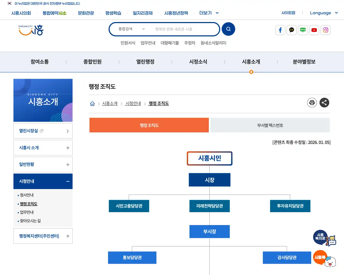Expand 시흥시 소개 plus icon
This screenshot has width=344, height=275.
pos(68,148)
